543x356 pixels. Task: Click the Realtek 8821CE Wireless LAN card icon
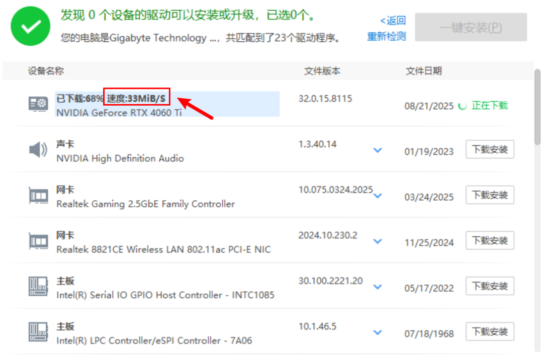click(38, 241)
